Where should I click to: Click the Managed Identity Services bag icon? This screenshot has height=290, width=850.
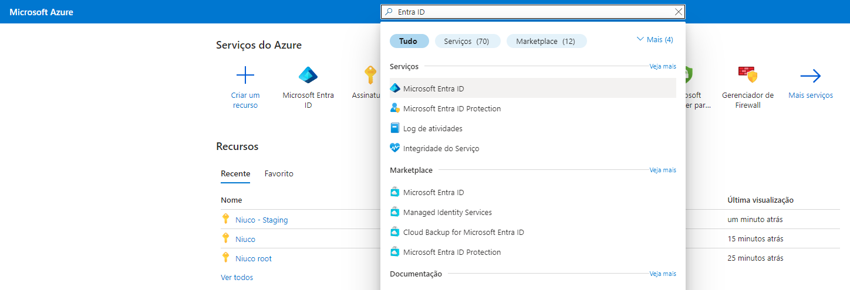click(394, 212)
